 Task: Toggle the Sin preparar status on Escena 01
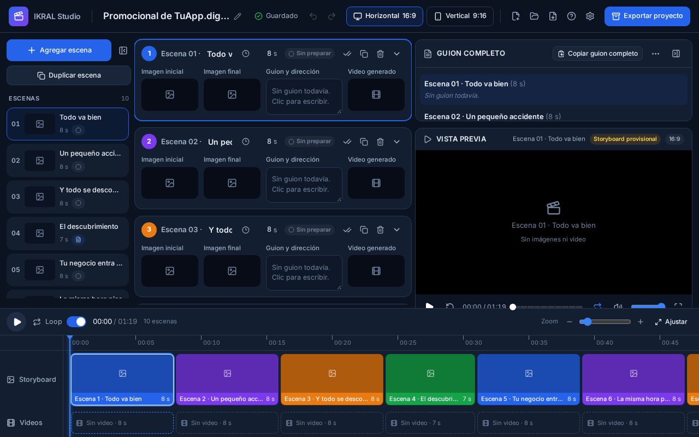coord(310,54)
